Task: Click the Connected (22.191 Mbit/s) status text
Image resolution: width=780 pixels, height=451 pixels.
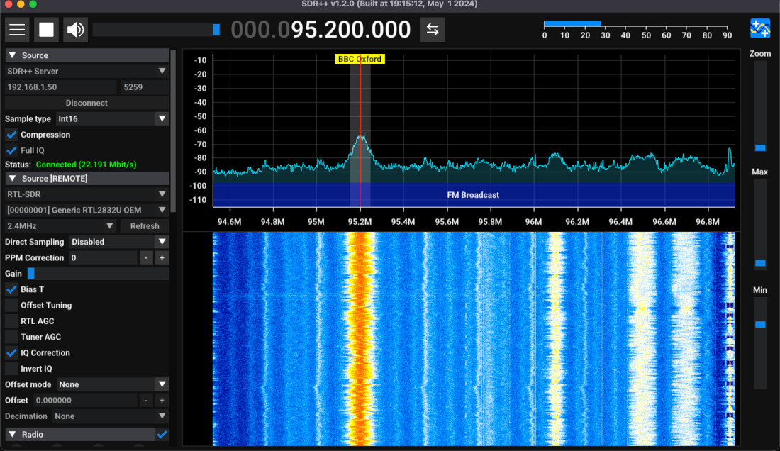Action: click(x=86, y=165)
